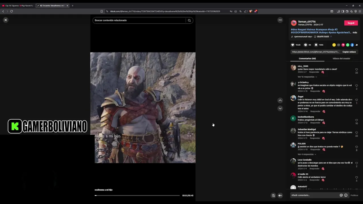Share video via WhatsApp icon
Viewport: 363px width, 204px height.
(x=348, y=45)
